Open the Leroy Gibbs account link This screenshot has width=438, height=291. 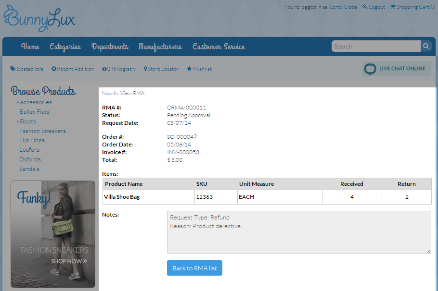click(343, 7)
